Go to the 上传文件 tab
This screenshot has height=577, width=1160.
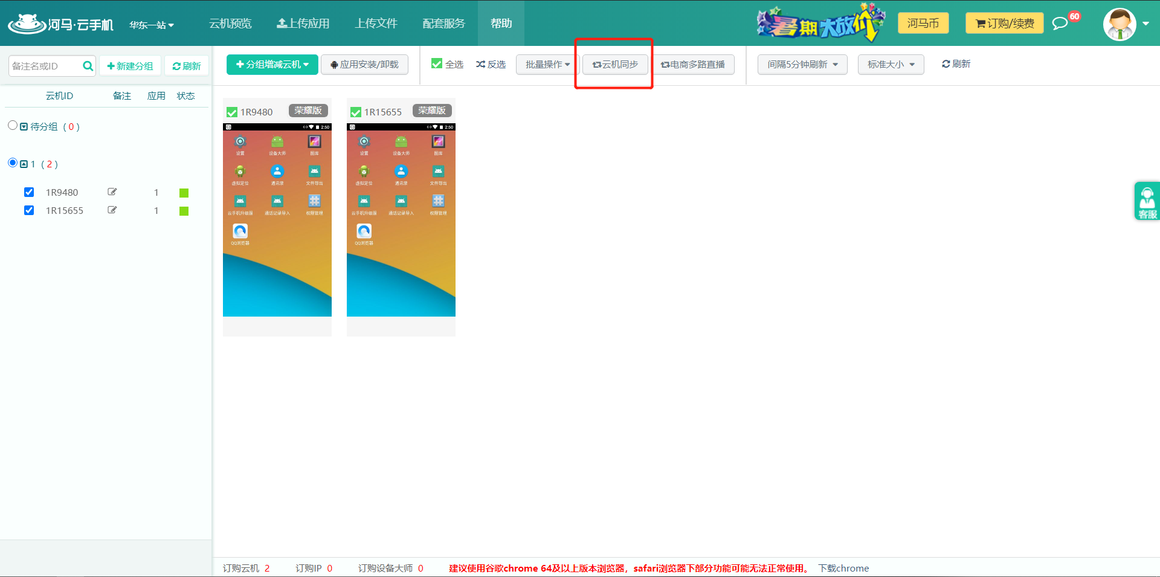point(376,24)
